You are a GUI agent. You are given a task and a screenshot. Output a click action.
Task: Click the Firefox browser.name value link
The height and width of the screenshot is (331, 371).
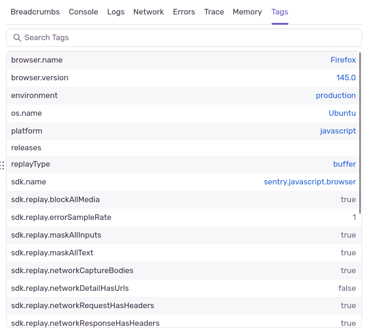click(x=343, y=60)
